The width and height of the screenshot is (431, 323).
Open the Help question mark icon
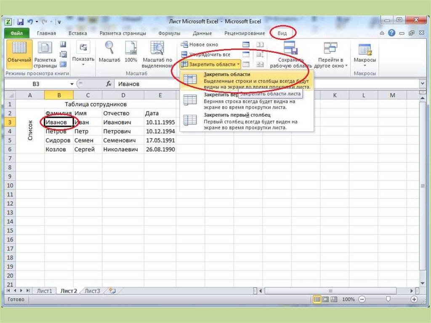[391, 33]
